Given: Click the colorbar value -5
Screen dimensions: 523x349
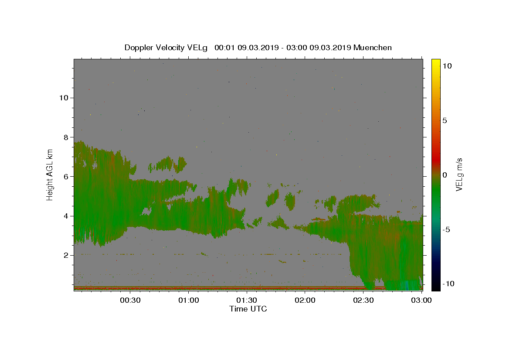Looking at the screenshot, I should (446, 229).
